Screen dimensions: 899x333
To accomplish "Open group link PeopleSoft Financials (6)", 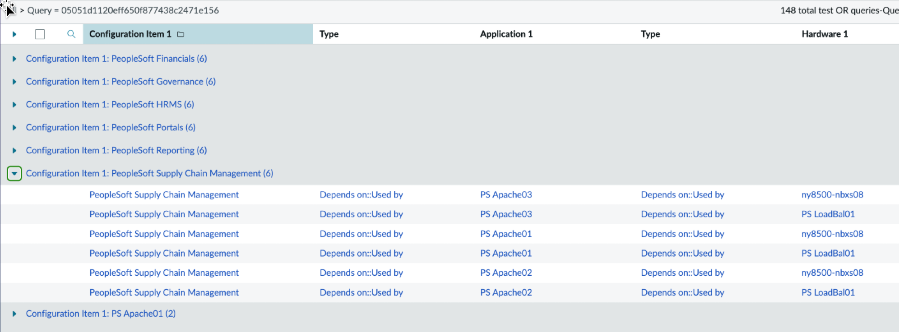I will (x=116, y=59).
